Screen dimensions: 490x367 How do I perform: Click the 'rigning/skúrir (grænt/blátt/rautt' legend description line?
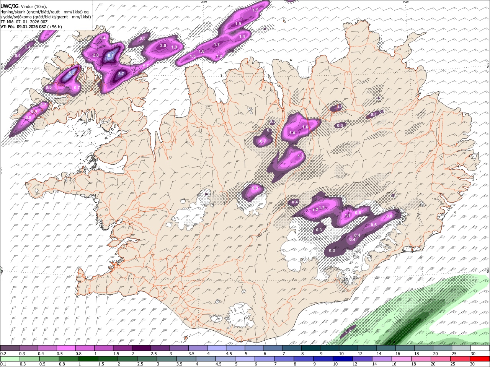tap(44, 12)
